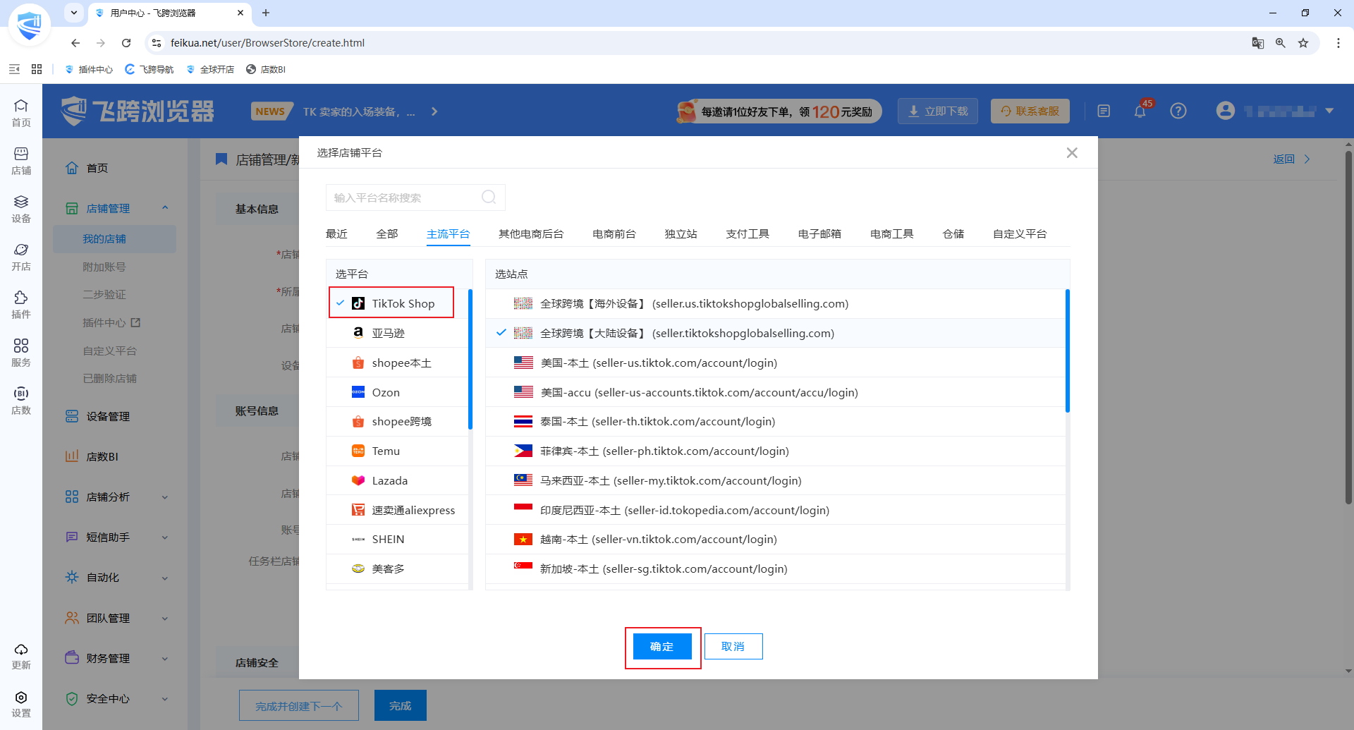Expand the 安全中心 sidebar section
Image resolution: width=1354 pixels, height=730 pixels.
165,699
